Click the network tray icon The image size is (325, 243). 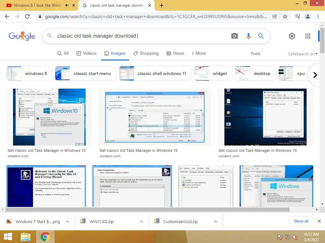288,237
